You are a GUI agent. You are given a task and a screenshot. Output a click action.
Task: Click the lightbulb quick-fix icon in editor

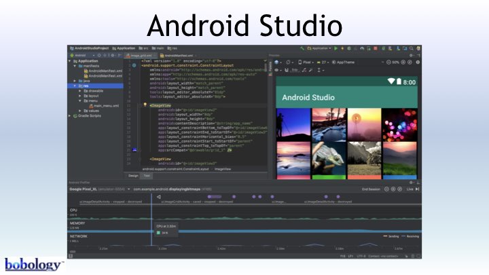(x=145, y=105)
